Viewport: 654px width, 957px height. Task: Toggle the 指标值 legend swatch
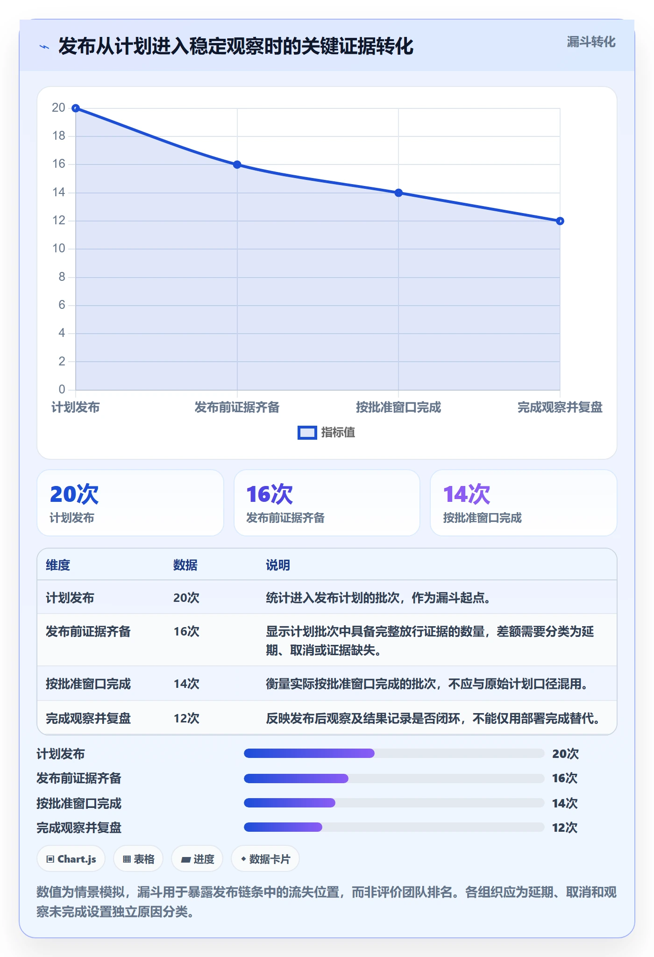pyautogui.click(x=307, y=433)
